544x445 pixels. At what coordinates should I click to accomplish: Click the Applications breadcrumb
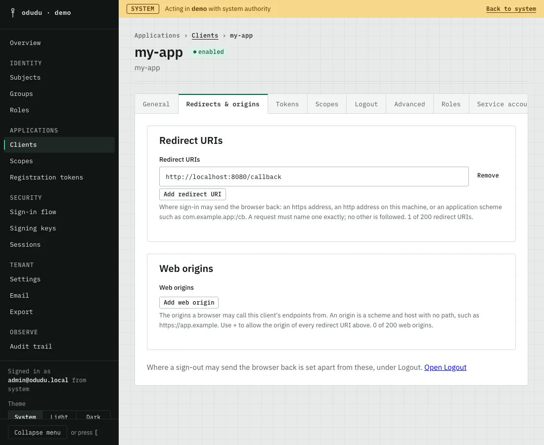[157, 36]
